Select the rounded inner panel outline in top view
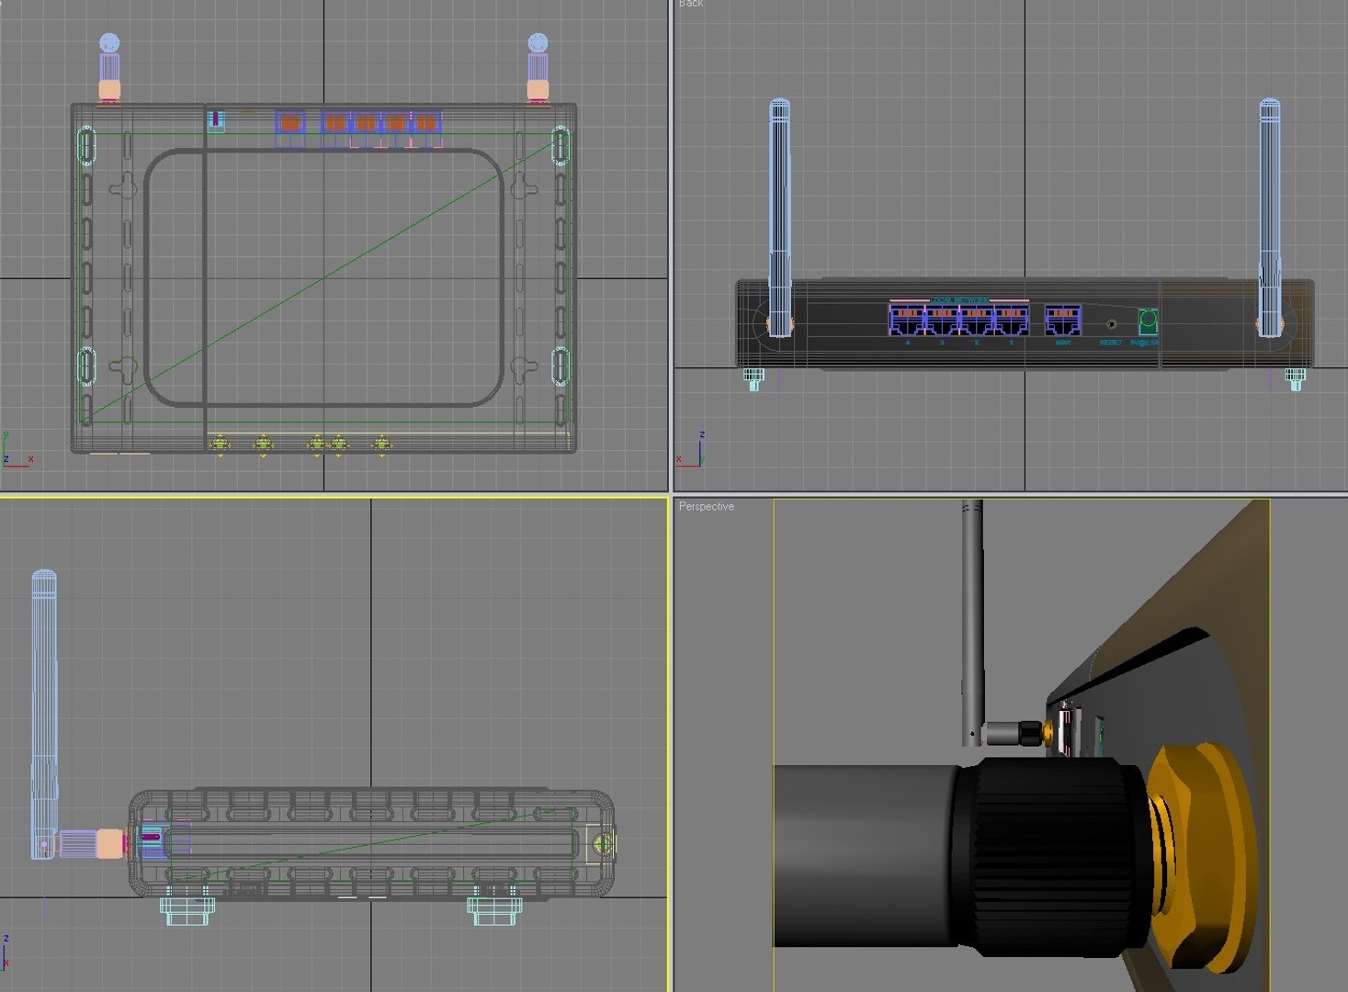Image resolution: width=1348 pixels, height=992 pixels. point(323,277)
